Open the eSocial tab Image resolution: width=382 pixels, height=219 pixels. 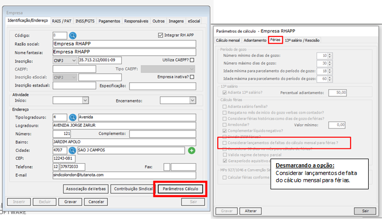point(194,21)
